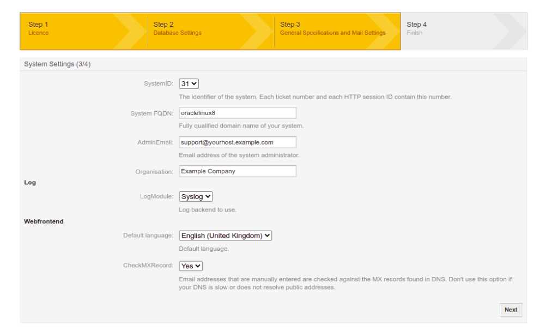Screen dimensions: 558x331
Task: Click the Organisation input field
Action: point(238,171)
